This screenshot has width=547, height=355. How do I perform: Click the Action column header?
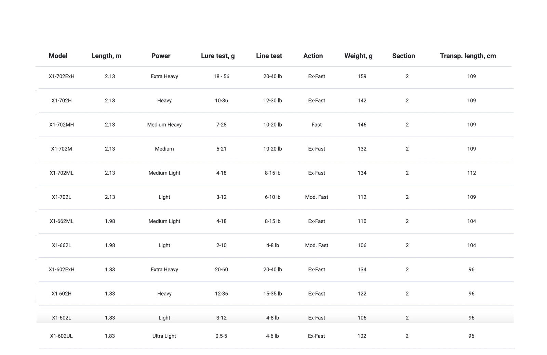click(313, 56)
